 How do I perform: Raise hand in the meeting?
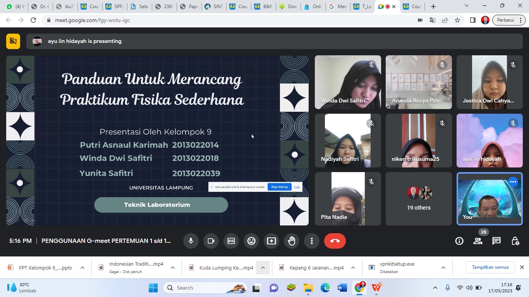tap(292, 241)
